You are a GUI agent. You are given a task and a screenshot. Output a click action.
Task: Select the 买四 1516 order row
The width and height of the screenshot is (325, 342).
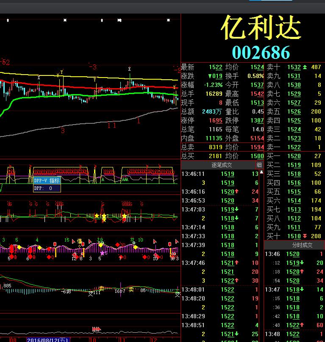(294, 183)
